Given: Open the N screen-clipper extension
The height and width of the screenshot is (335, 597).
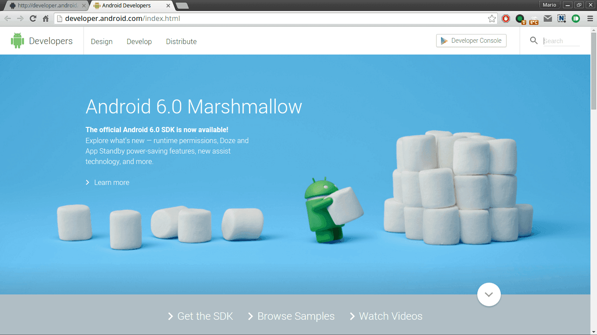Looking at the screenshot, I should (562, 18).
